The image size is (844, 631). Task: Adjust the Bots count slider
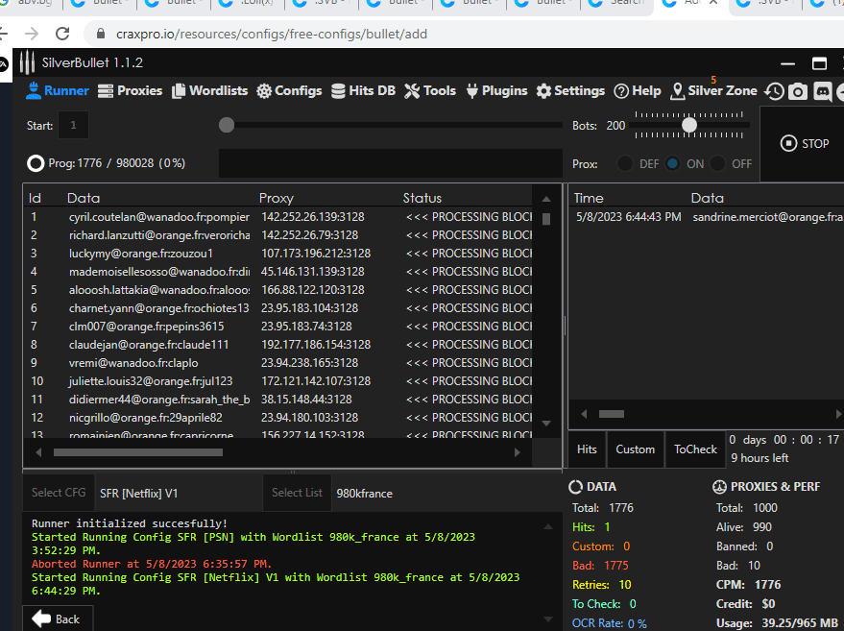689,123
